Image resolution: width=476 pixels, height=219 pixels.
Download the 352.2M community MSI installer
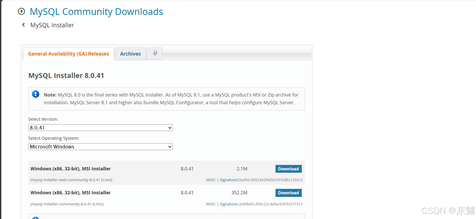pos(288,193)
